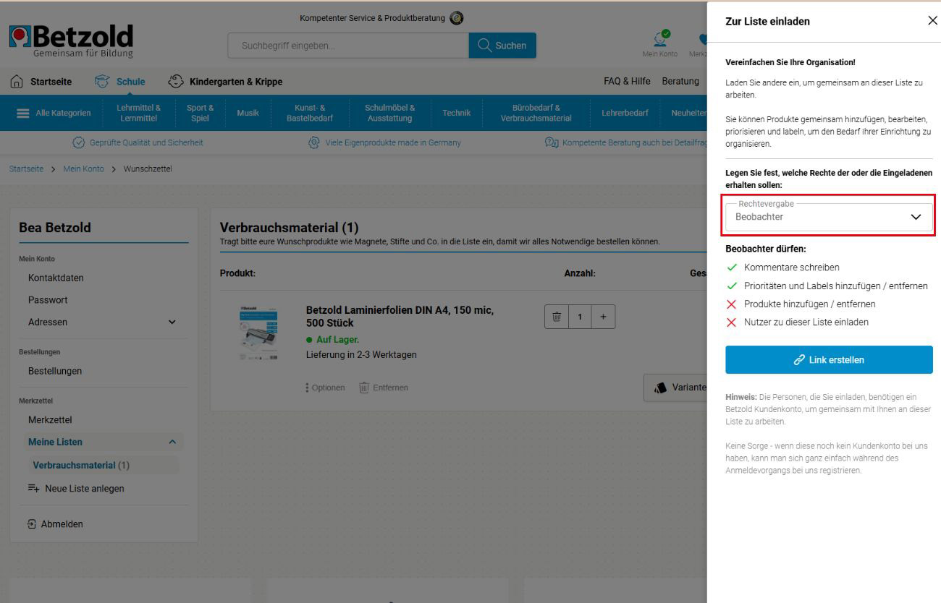This screenshot has height=603, width=941.
Task: Click the Abmelden logout entry
Action: click(x=55, y=523)
